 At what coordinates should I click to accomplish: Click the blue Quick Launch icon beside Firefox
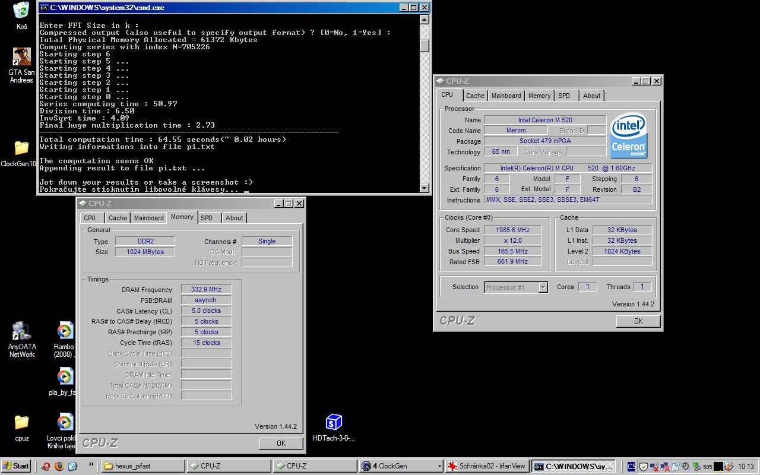point(72,466)
